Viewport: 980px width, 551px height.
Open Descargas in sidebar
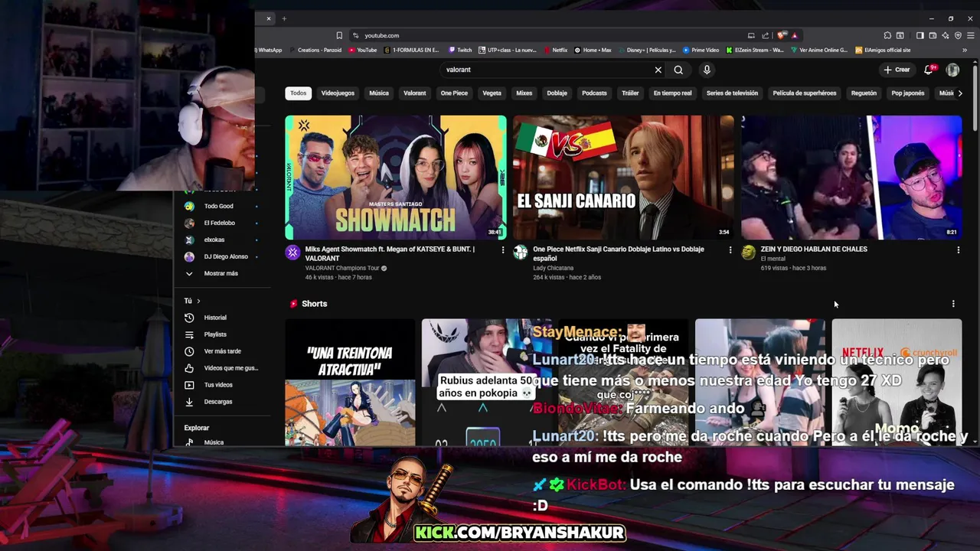click(x=217, y=402)
